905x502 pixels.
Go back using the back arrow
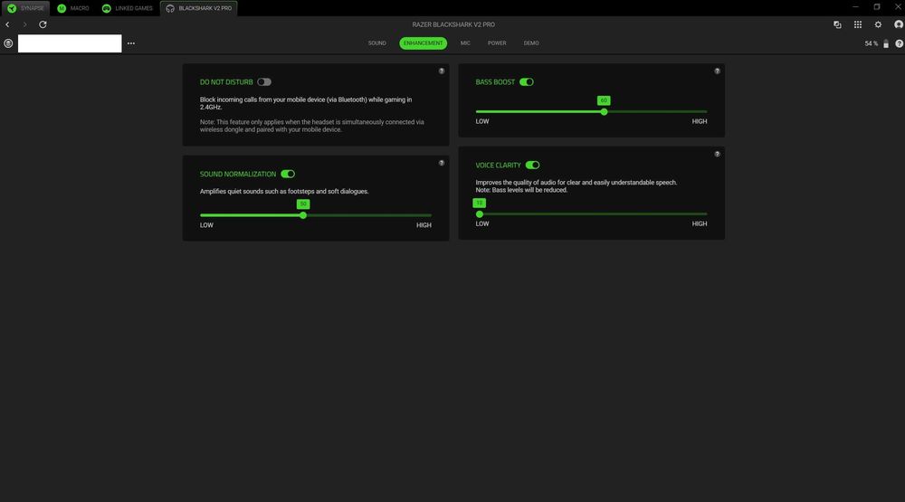click(x=7, y=24)
